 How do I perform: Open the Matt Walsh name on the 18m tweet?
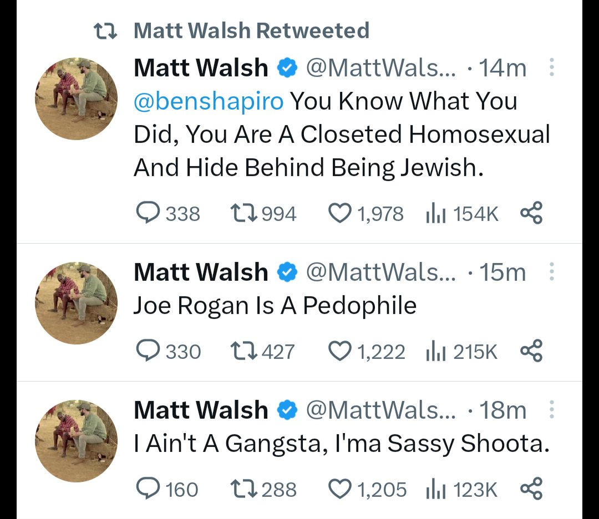coord(201,410)
